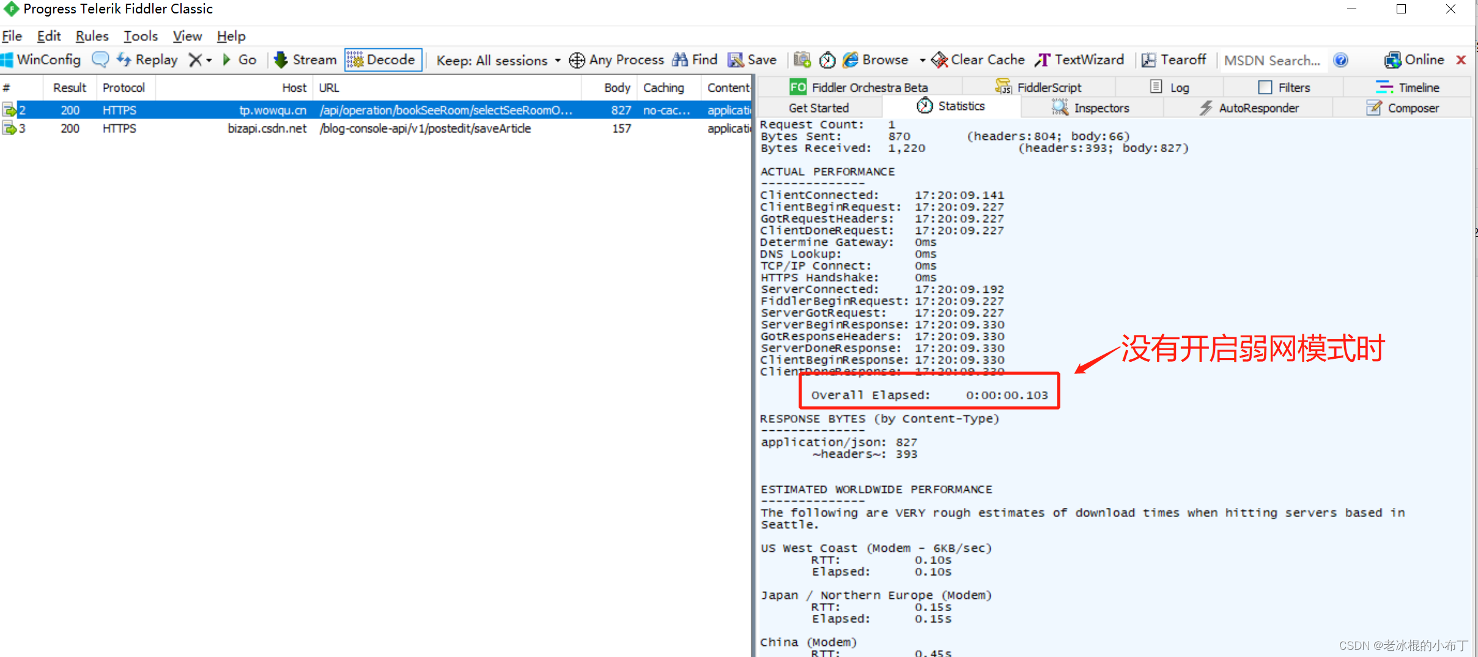
Task: Open the remove sessions X dropdown
Action: (209, 60)
